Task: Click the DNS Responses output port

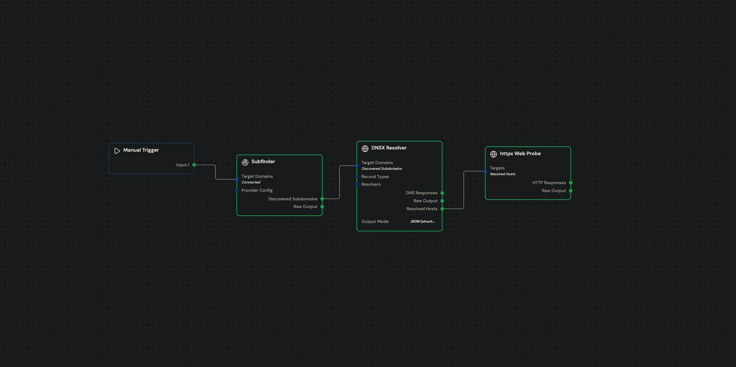Action: pos(442,193)
